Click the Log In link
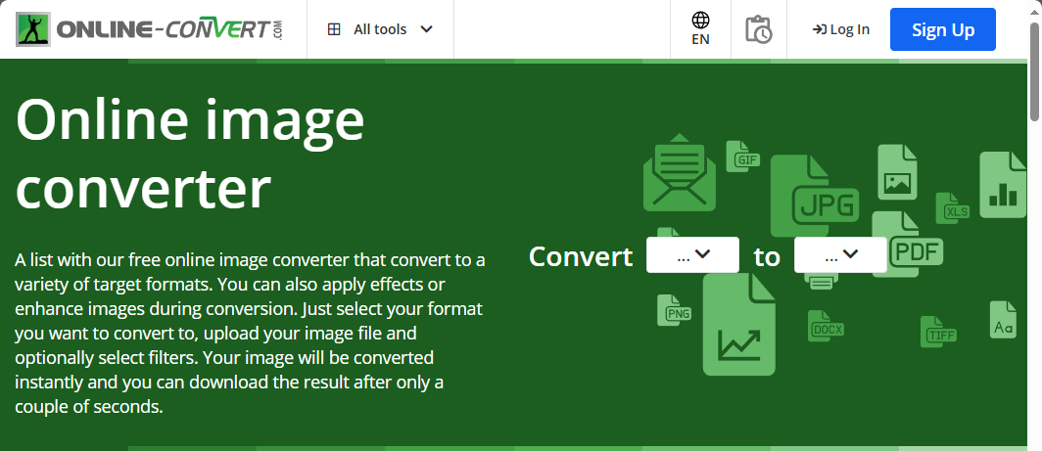1042x451 pixels. point(841,29)
